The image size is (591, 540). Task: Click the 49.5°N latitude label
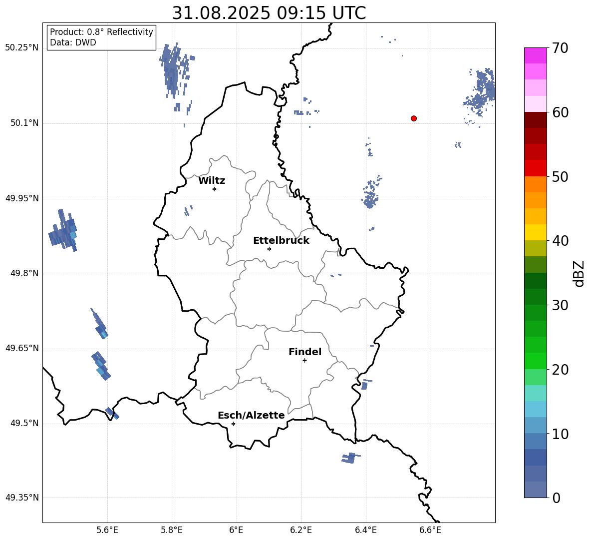(x=24, y=423)
